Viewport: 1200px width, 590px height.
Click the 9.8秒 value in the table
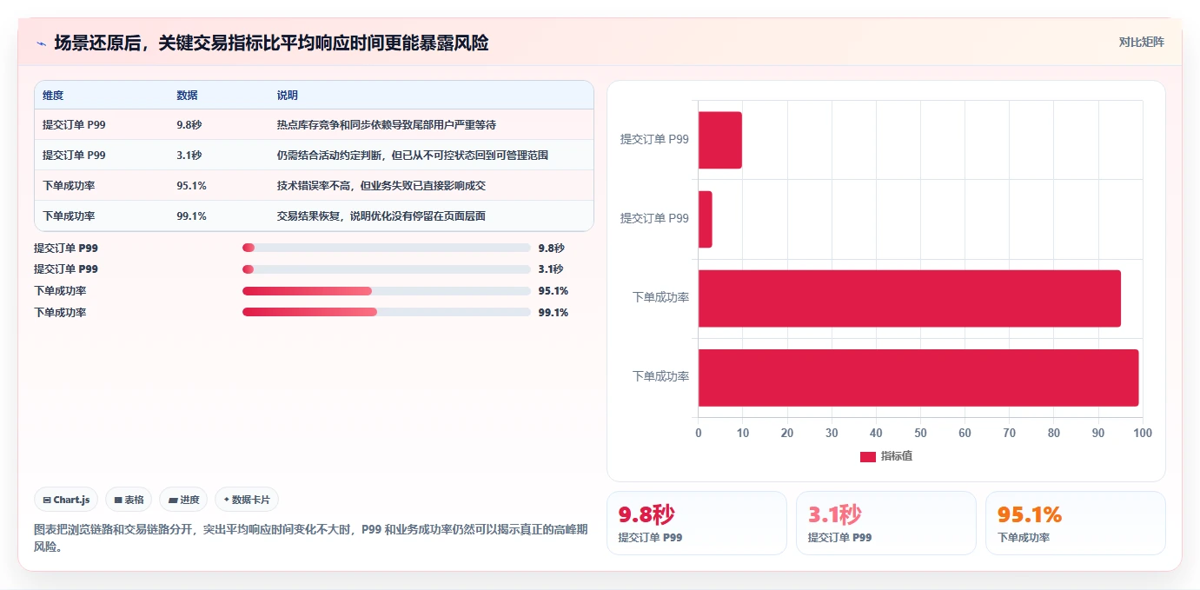point(189,125)
